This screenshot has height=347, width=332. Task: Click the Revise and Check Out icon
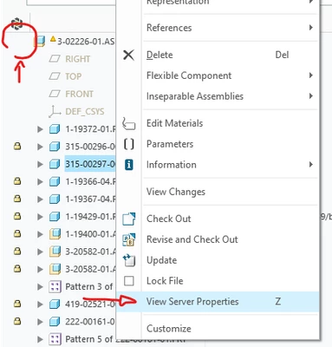128,239
